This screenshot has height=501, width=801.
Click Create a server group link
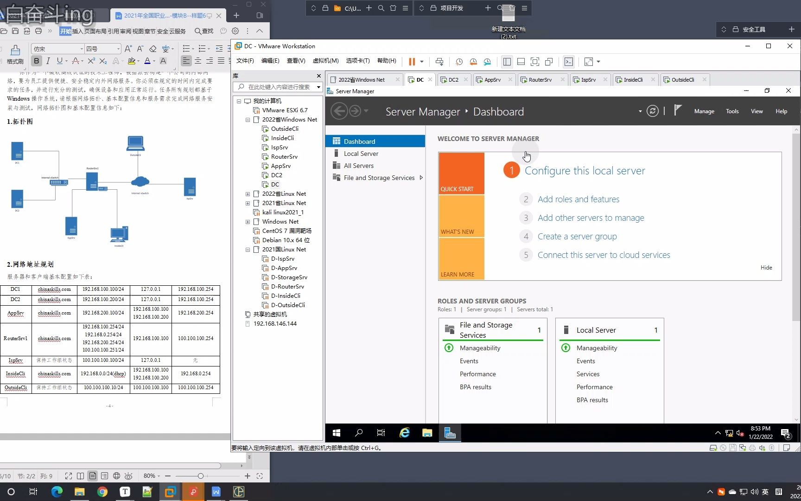[577, 237]
